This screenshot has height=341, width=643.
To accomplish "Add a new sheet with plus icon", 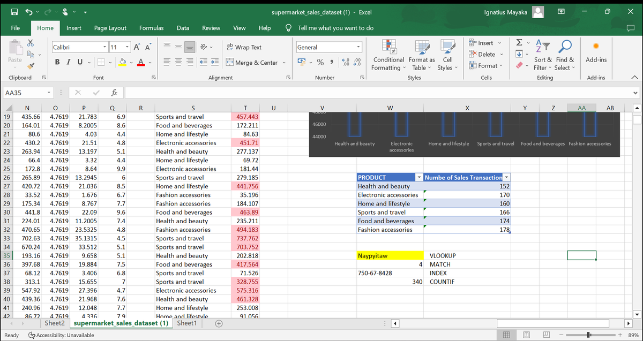I will coord(219,323).
